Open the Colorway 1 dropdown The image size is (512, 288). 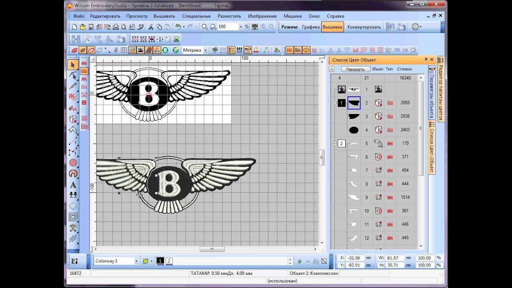136,261
